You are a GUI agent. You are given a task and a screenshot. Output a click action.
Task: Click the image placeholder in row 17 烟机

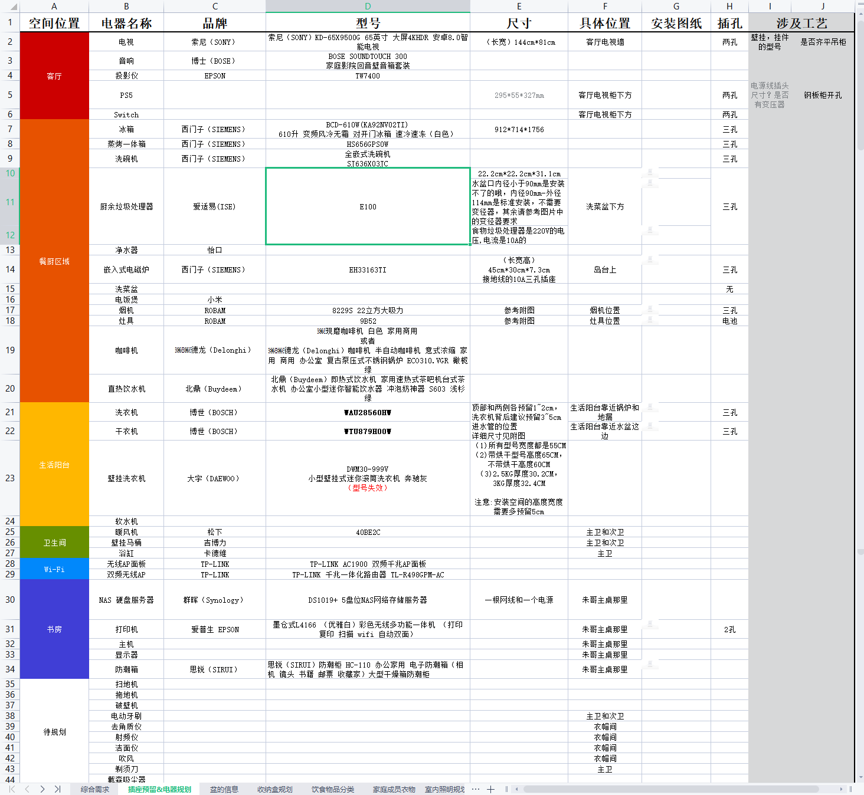coord(650,310)
